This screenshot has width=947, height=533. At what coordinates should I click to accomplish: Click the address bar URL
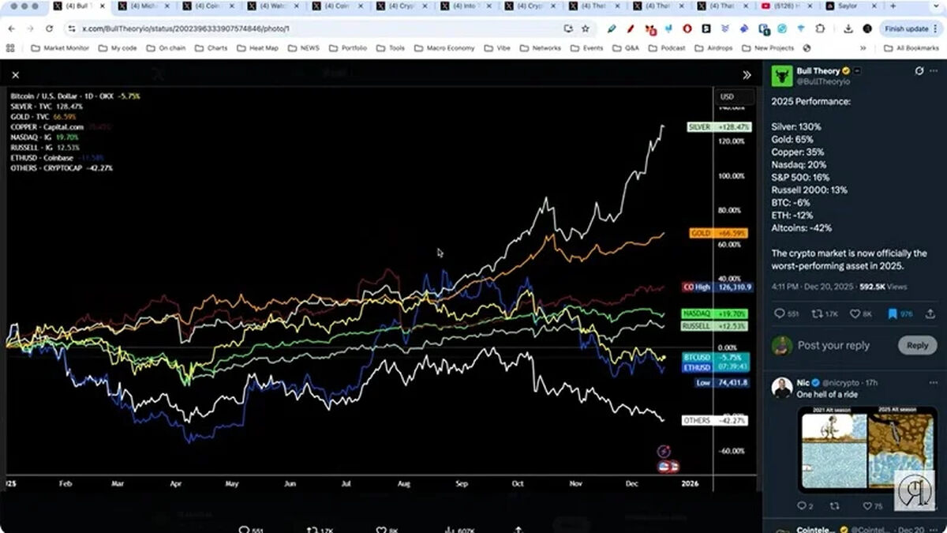tap(186, 28)
